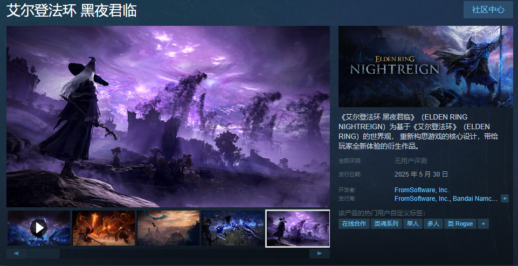Select the purple sorcerer screenshot thumbnail

point(298,228)
